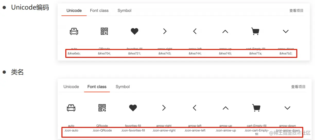315x140 pixels.
Task: Click the arrow-down chevron in Unicode panel
Action: click(286, 31)
